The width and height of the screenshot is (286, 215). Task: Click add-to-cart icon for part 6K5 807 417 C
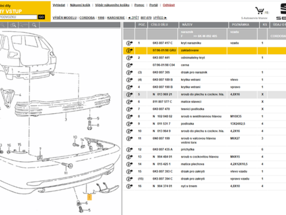pos(129,43)
